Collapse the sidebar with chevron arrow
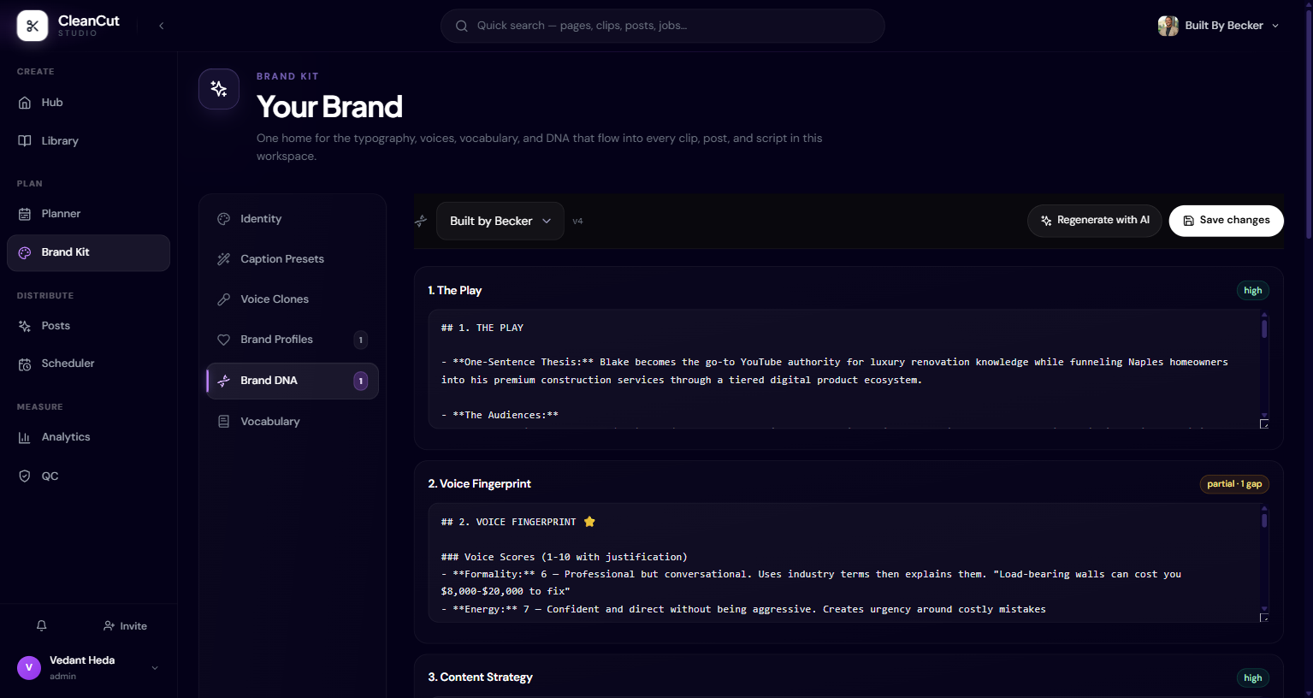This screenshot has width=1313, height=698. point(161,26)
